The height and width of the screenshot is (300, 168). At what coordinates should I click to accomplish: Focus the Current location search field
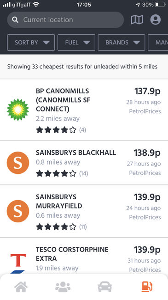(x=65, y=20)
